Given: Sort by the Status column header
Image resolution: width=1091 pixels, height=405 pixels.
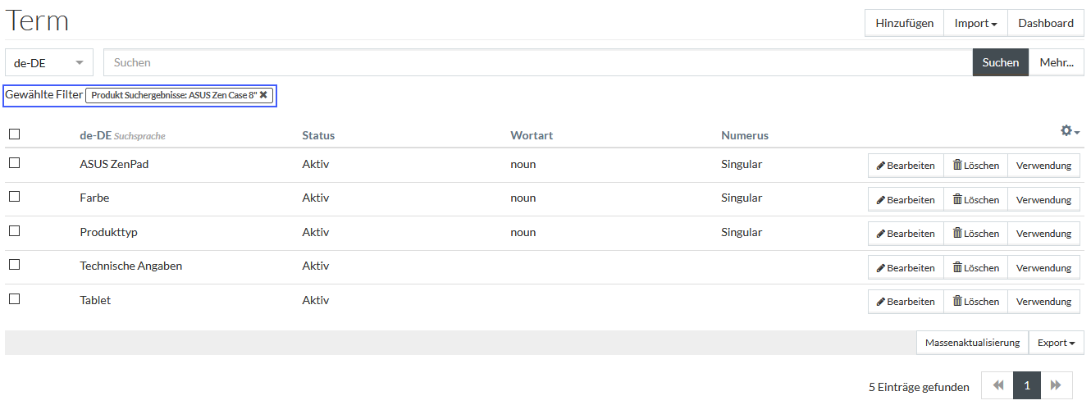Looking at the screenshot, I should pyautogui.click(x=318, y=135).
